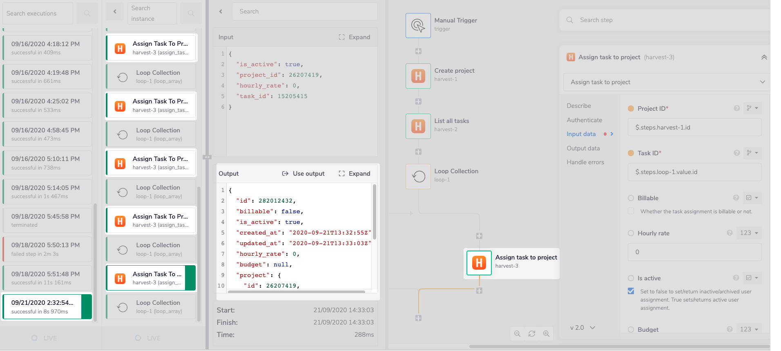The height and width of the screenshot is (351, 781).
Task: Click the zoom out magnifier icon
Action: click(517, 334)
